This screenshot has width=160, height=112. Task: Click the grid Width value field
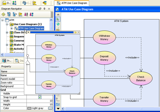40,101
